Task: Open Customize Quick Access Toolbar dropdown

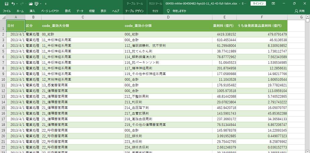Action: pyautogui.click(x=46, y=4)
